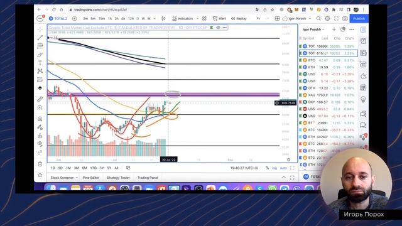Expand the favorite indicators dropdown arrow
Viewport: 402px width, 226px height.
[x=197, y=18]
